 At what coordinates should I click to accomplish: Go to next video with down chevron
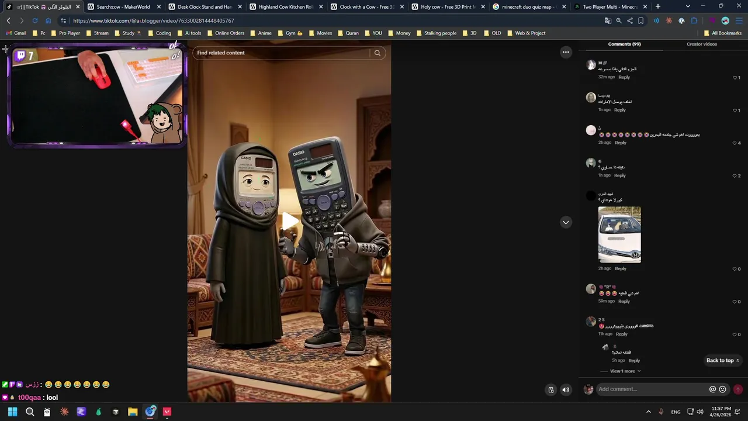(x=566, y=222)
